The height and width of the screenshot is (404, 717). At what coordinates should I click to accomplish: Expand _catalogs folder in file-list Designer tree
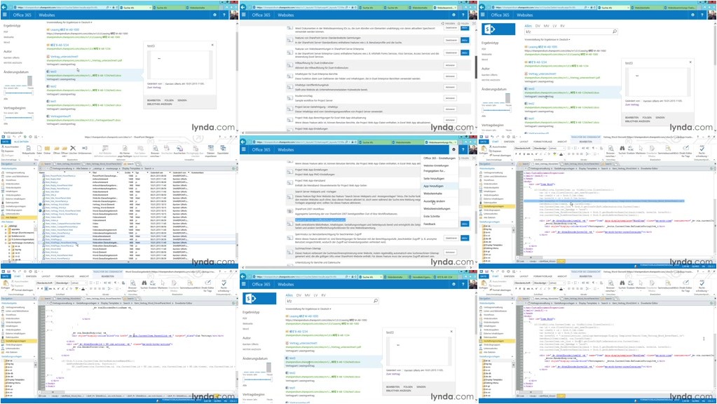[x=2, y=226]
